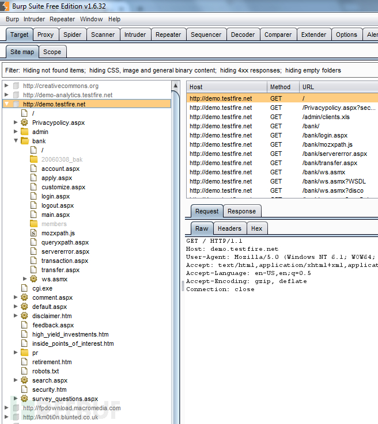This screenshot has width=378, height=424.
Task: Expand the ws.asmx tree node
Action: [25, 278]
